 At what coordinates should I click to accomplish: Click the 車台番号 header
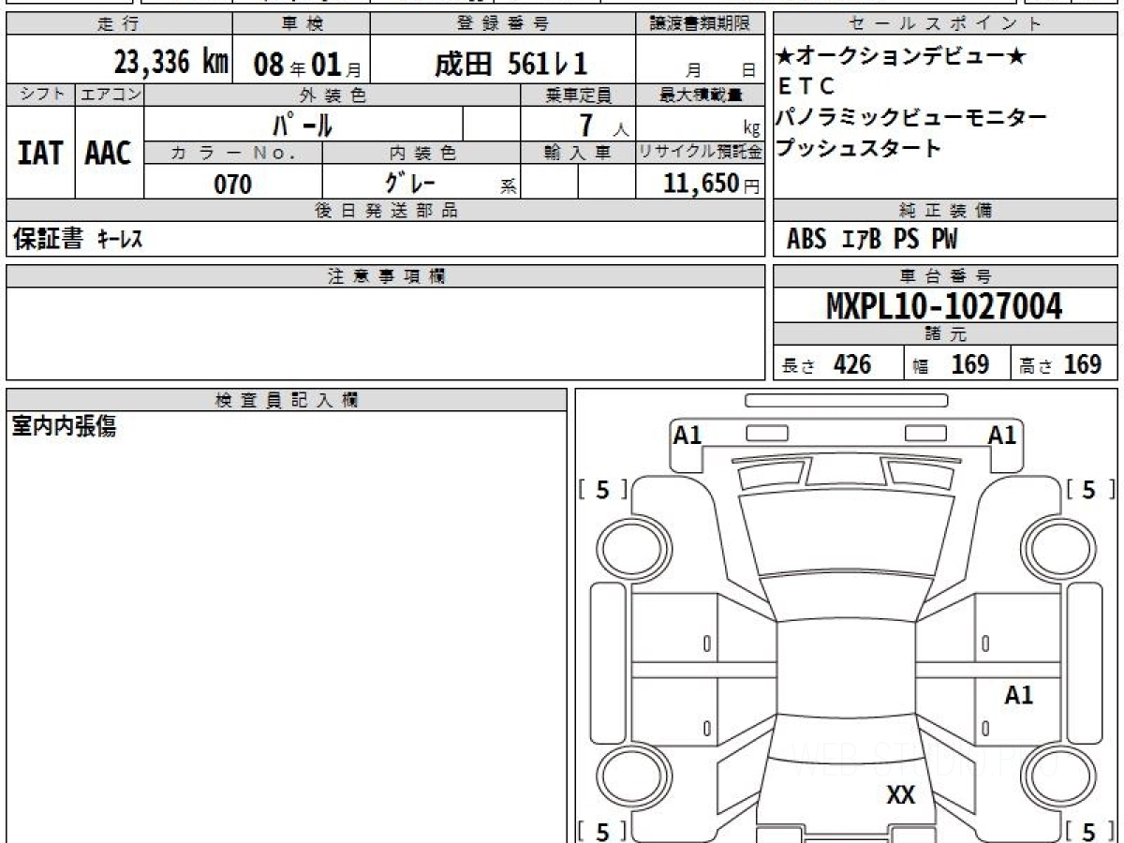(946, 276)
